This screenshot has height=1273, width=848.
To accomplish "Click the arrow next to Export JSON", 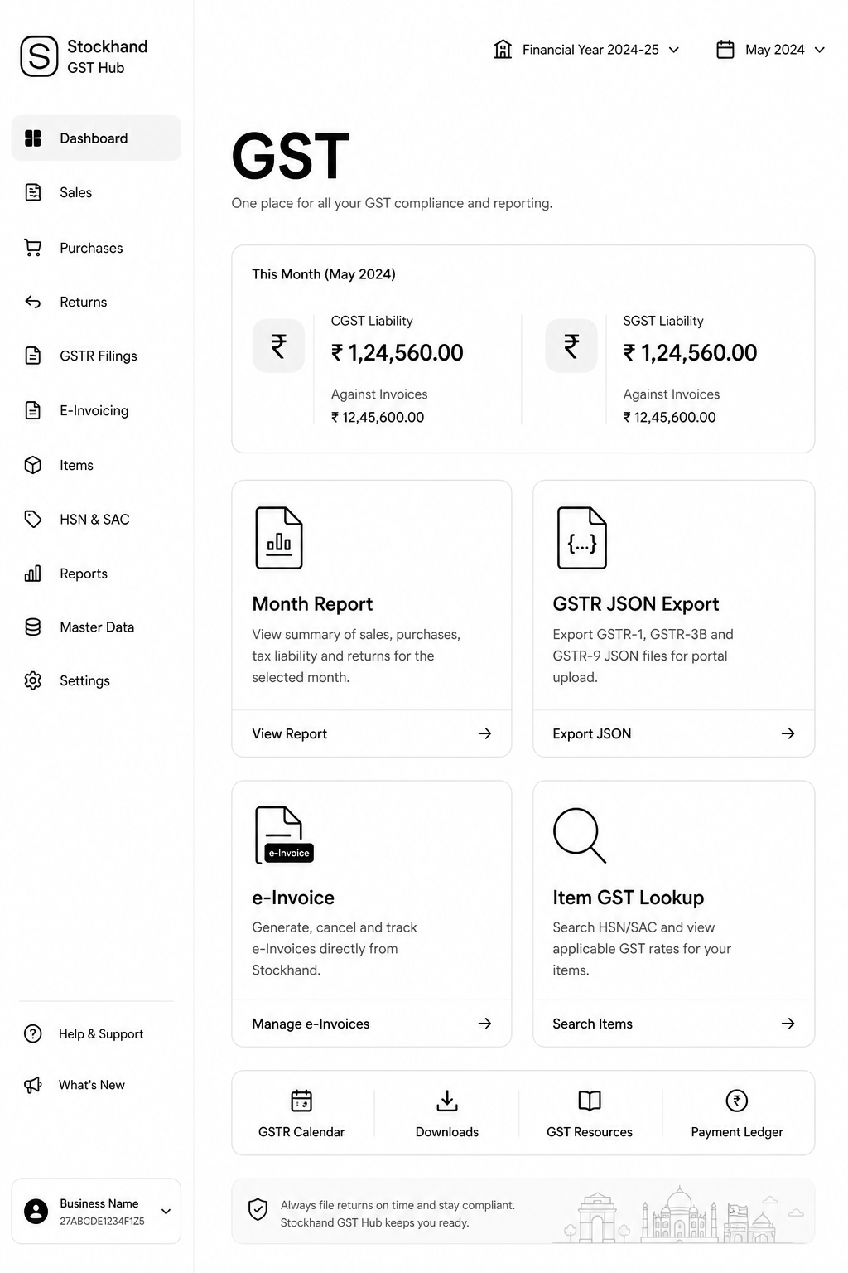I will coord(788,733).
